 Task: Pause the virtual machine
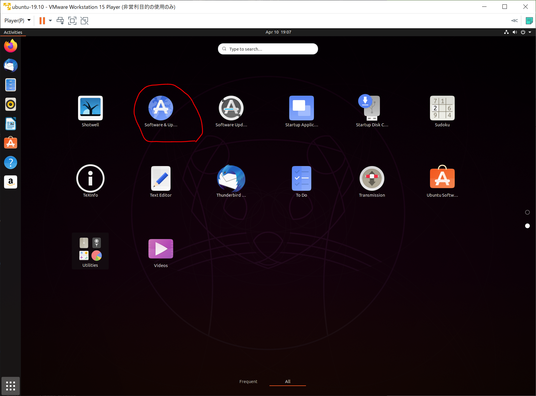42,21
